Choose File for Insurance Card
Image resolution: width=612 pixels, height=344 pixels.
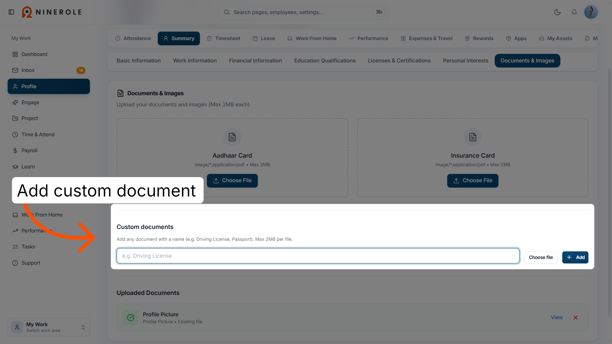tap(473, 181)
